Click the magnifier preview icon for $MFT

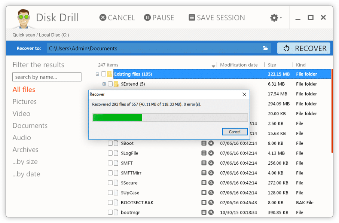(x=211, y=163)
